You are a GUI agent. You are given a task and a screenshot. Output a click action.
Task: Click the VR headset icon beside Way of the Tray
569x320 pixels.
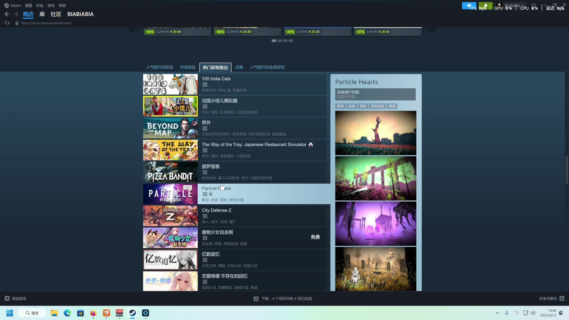point(311,144)
